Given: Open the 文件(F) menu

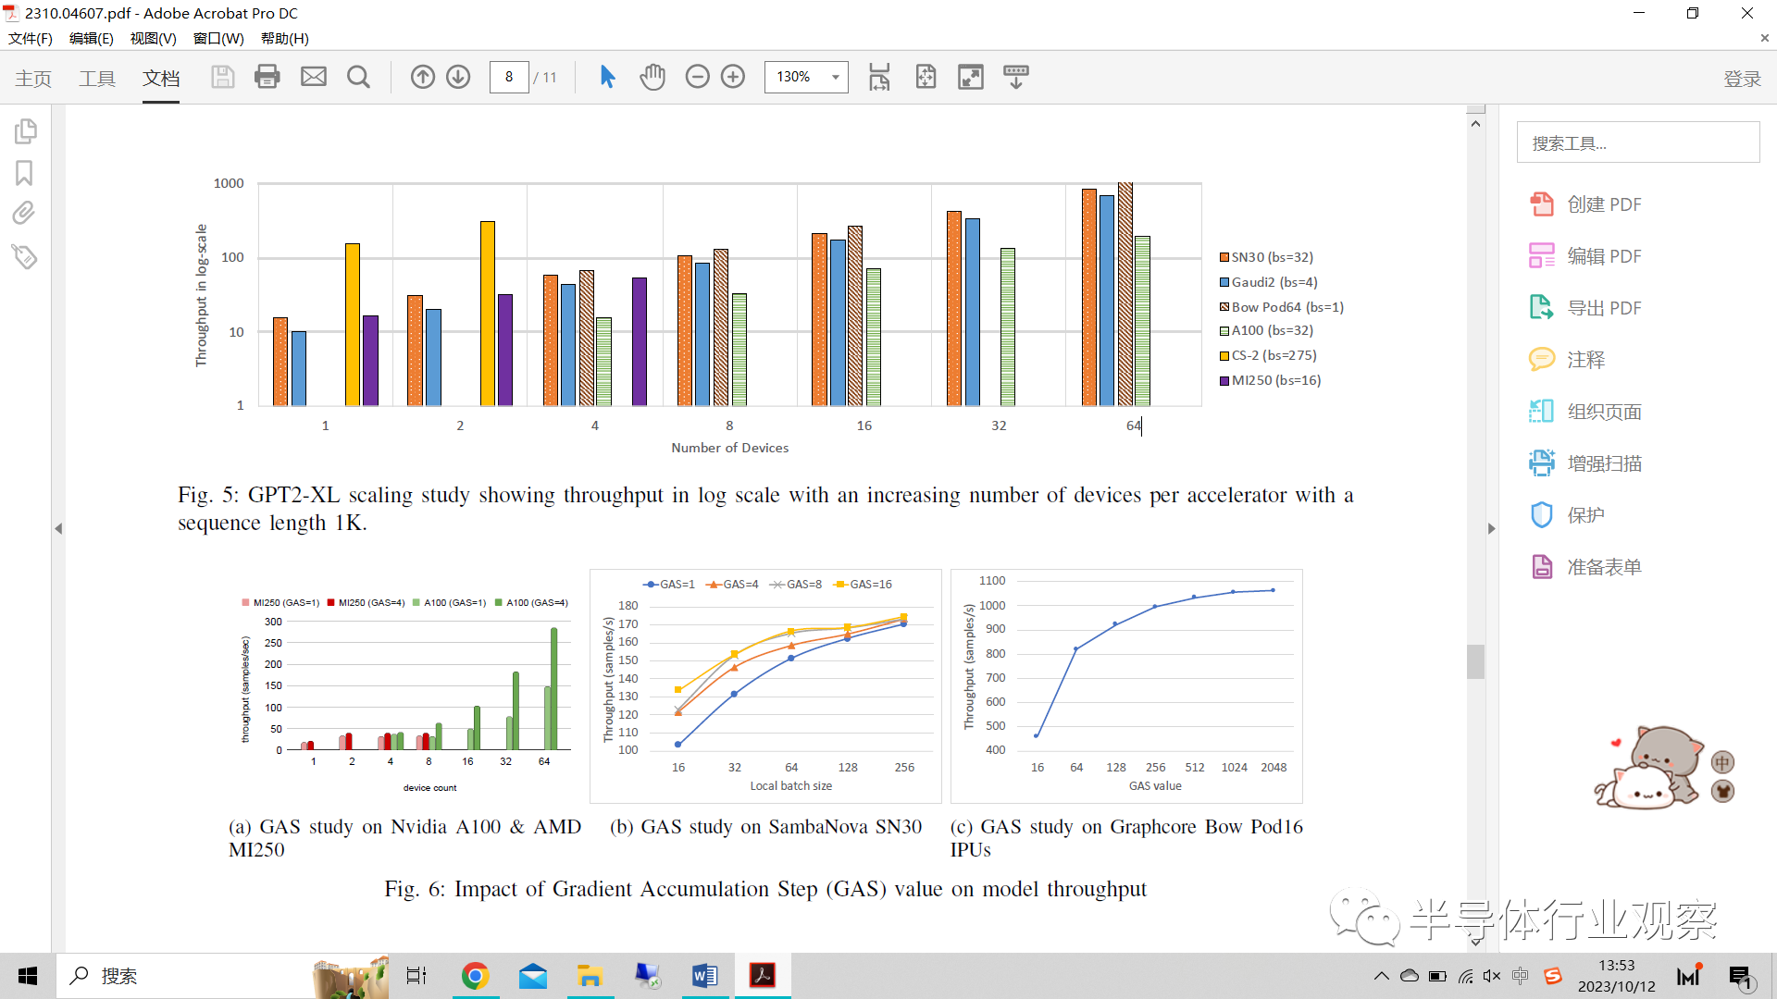Looking at the screenshot, I should pyautogui.click(x=31, y=38).
